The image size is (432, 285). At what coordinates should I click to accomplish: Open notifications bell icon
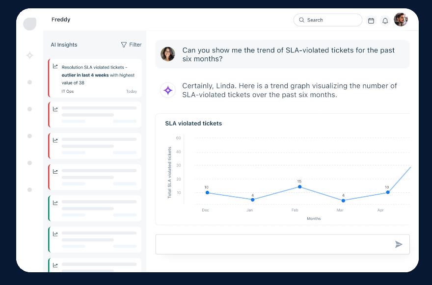[385, 21]
